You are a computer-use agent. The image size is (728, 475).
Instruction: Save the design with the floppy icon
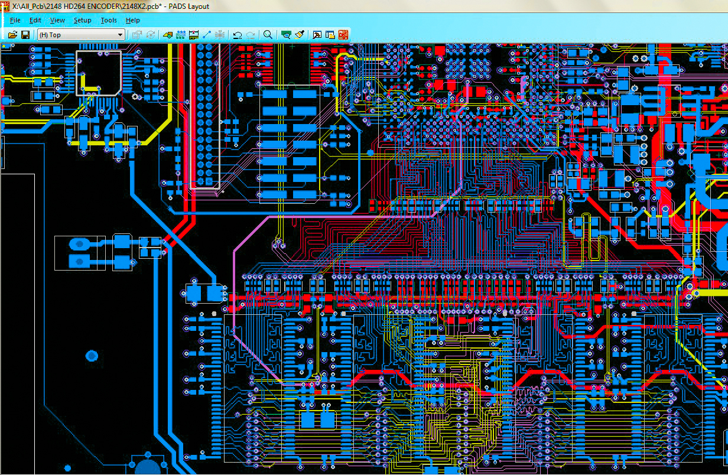tap(25, 35)
